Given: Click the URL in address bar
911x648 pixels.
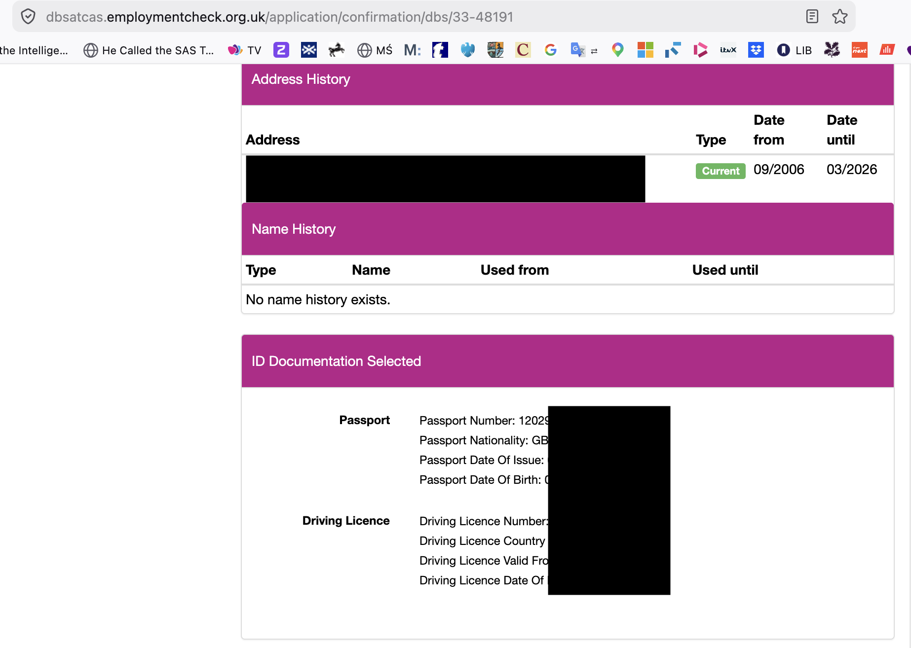Looking at the screenshot, I should 279,17.
